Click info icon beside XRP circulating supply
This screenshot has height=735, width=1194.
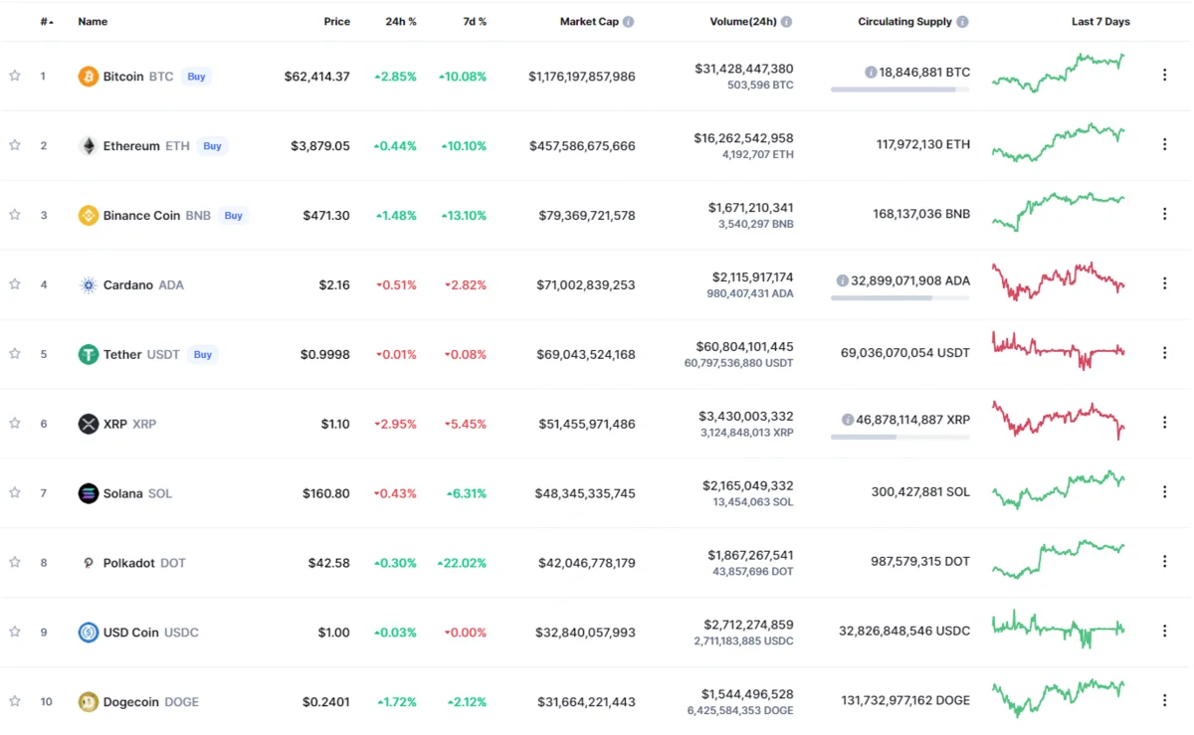click(847, 420)
